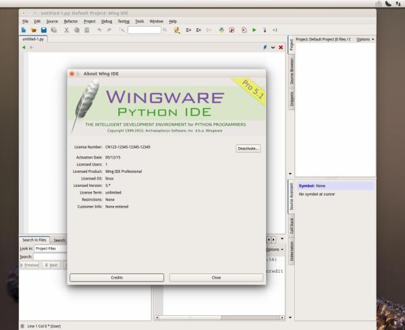
Task: Open file using the folder toolbar icon
Action: (34, 30)
